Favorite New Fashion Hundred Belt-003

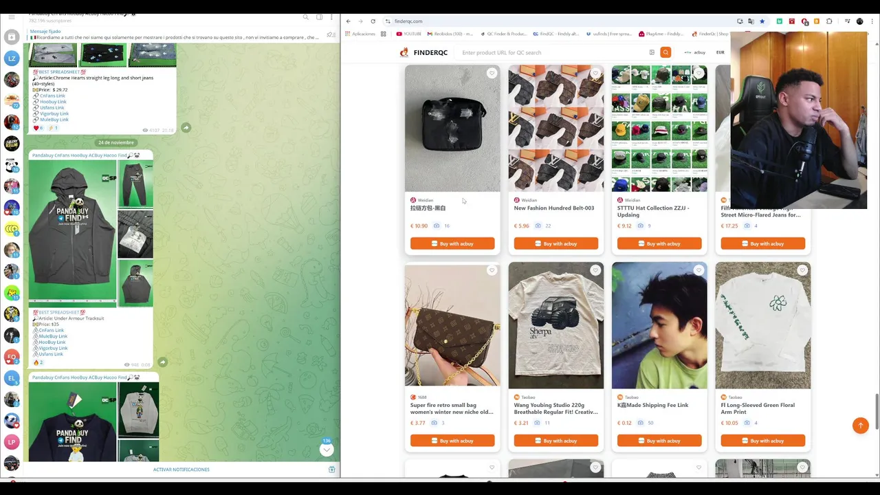pyautogui.click(x=595, y=73)
